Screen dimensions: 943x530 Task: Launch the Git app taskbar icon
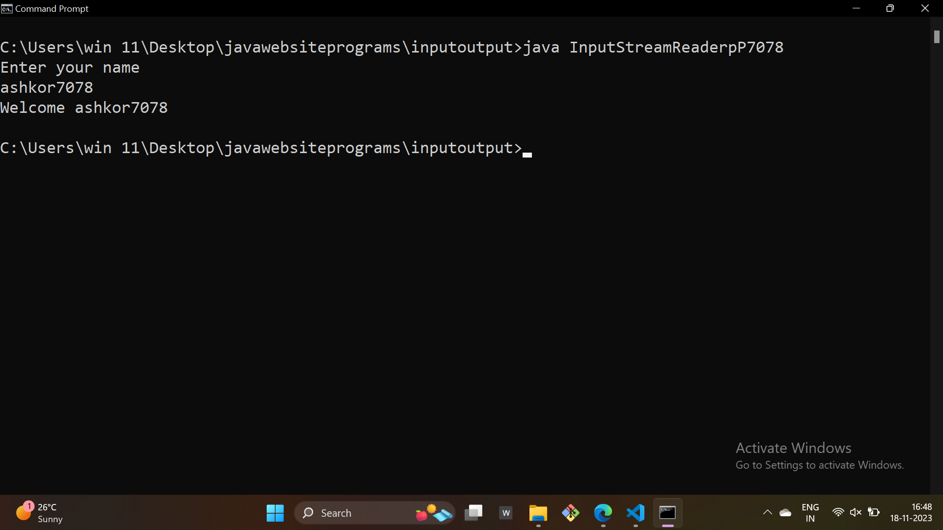(571, 513)
